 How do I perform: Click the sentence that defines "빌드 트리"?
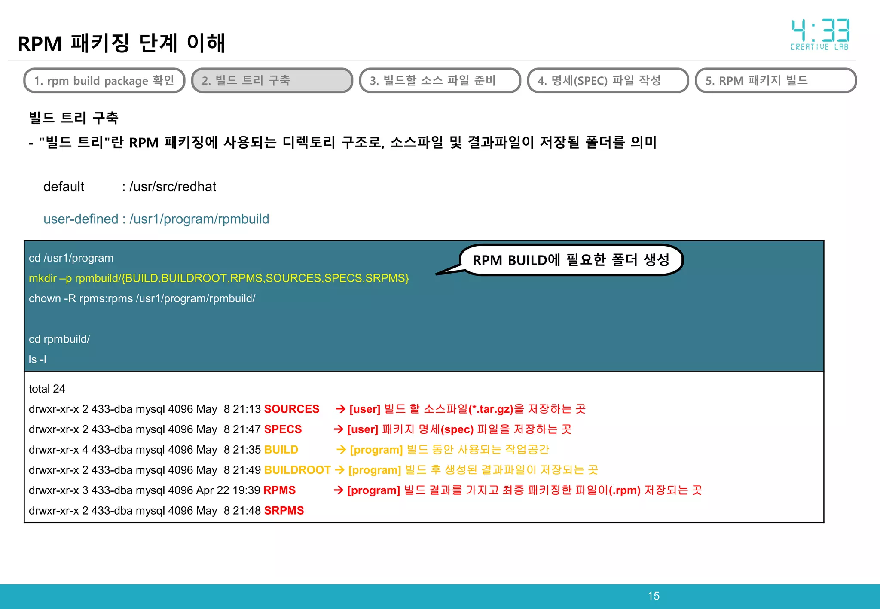coord(343,142)
